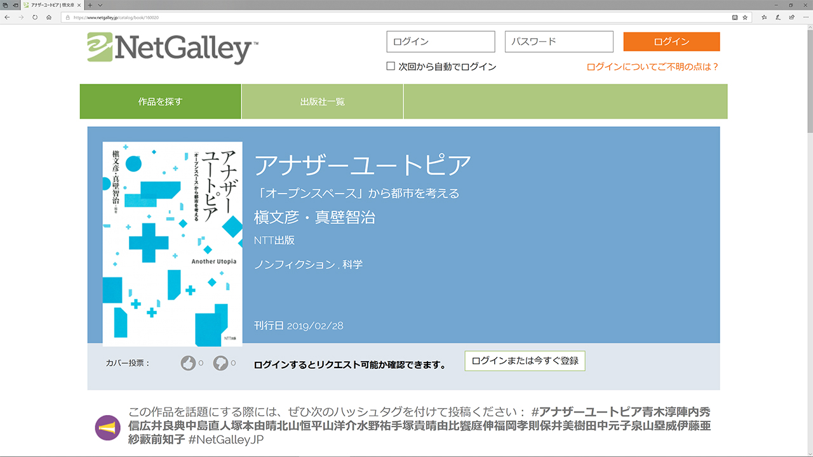
Task: Vote thumbs up for the cover
Action: tap(188, 363)
